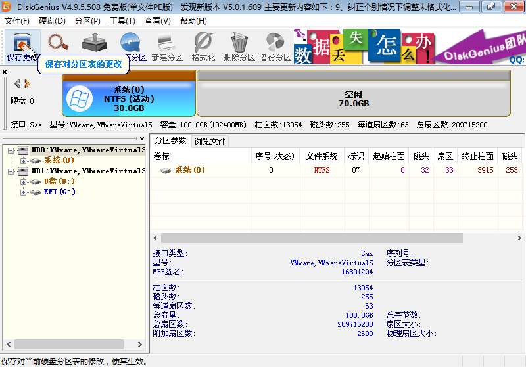Switch to the 分区参数 tab
The width and height of the screenshot is (526, 367).
170,140
